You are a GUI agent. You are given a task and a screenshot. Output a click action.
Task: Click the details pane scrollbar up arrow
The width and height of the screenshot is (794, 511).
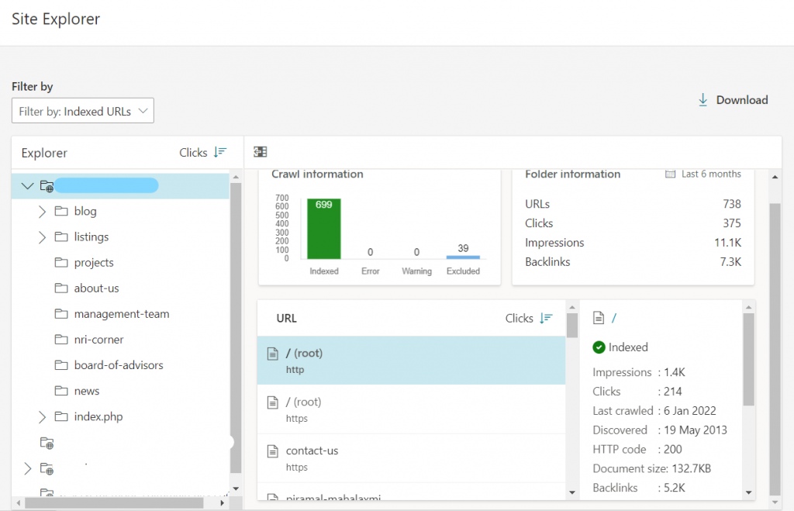point(748,307)
